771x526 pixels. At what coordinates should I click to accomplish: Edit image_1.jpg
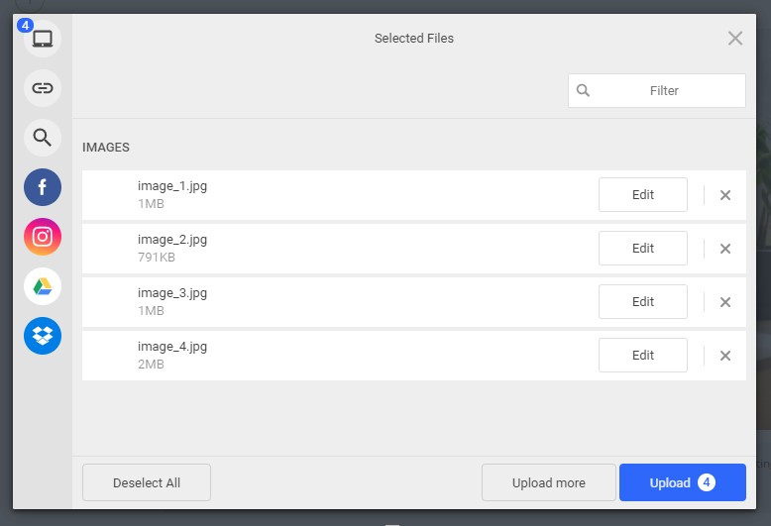tap(642, 195)
